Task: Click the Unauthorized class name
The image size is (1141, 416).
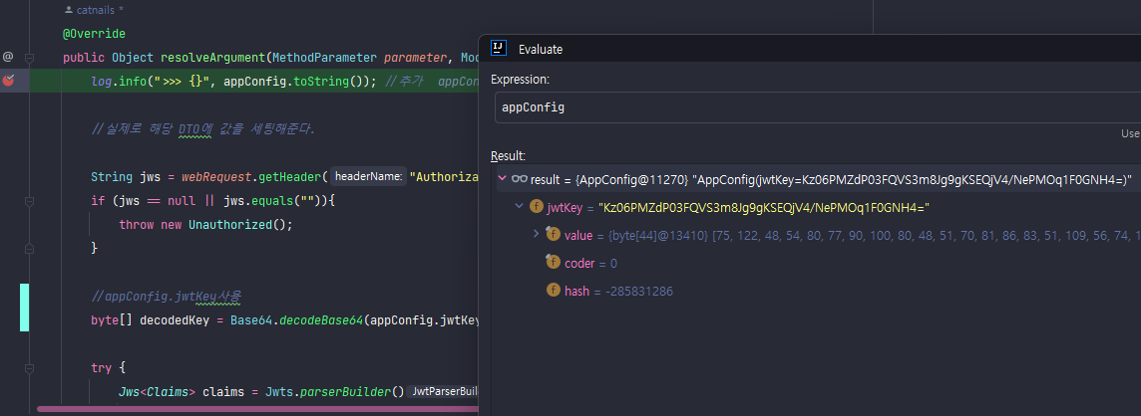Action: click(230, 224)
